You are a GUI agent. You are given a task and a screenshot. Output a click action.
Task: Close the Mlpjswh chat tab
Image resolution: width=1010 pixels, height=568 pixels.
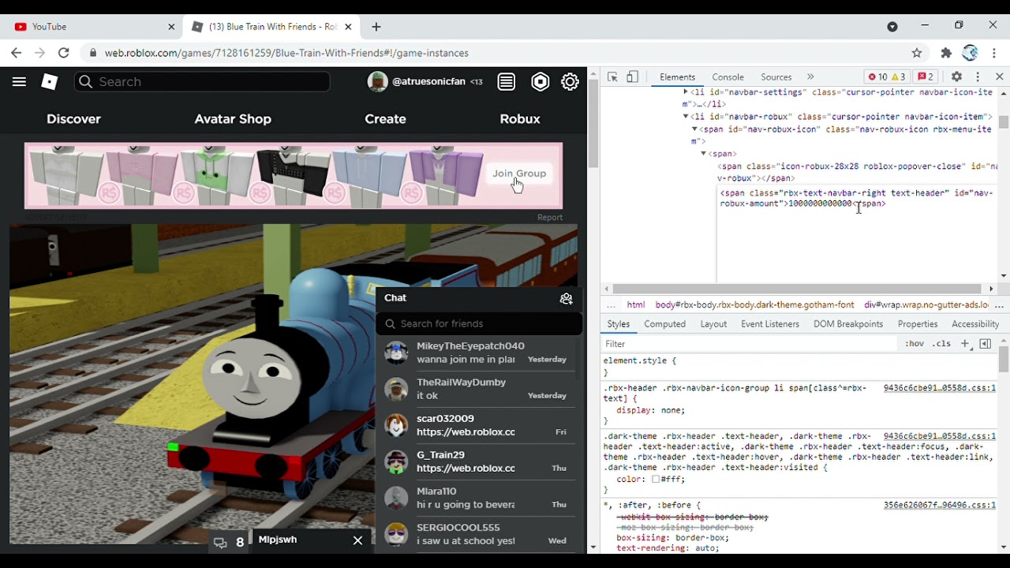point(357,540)
